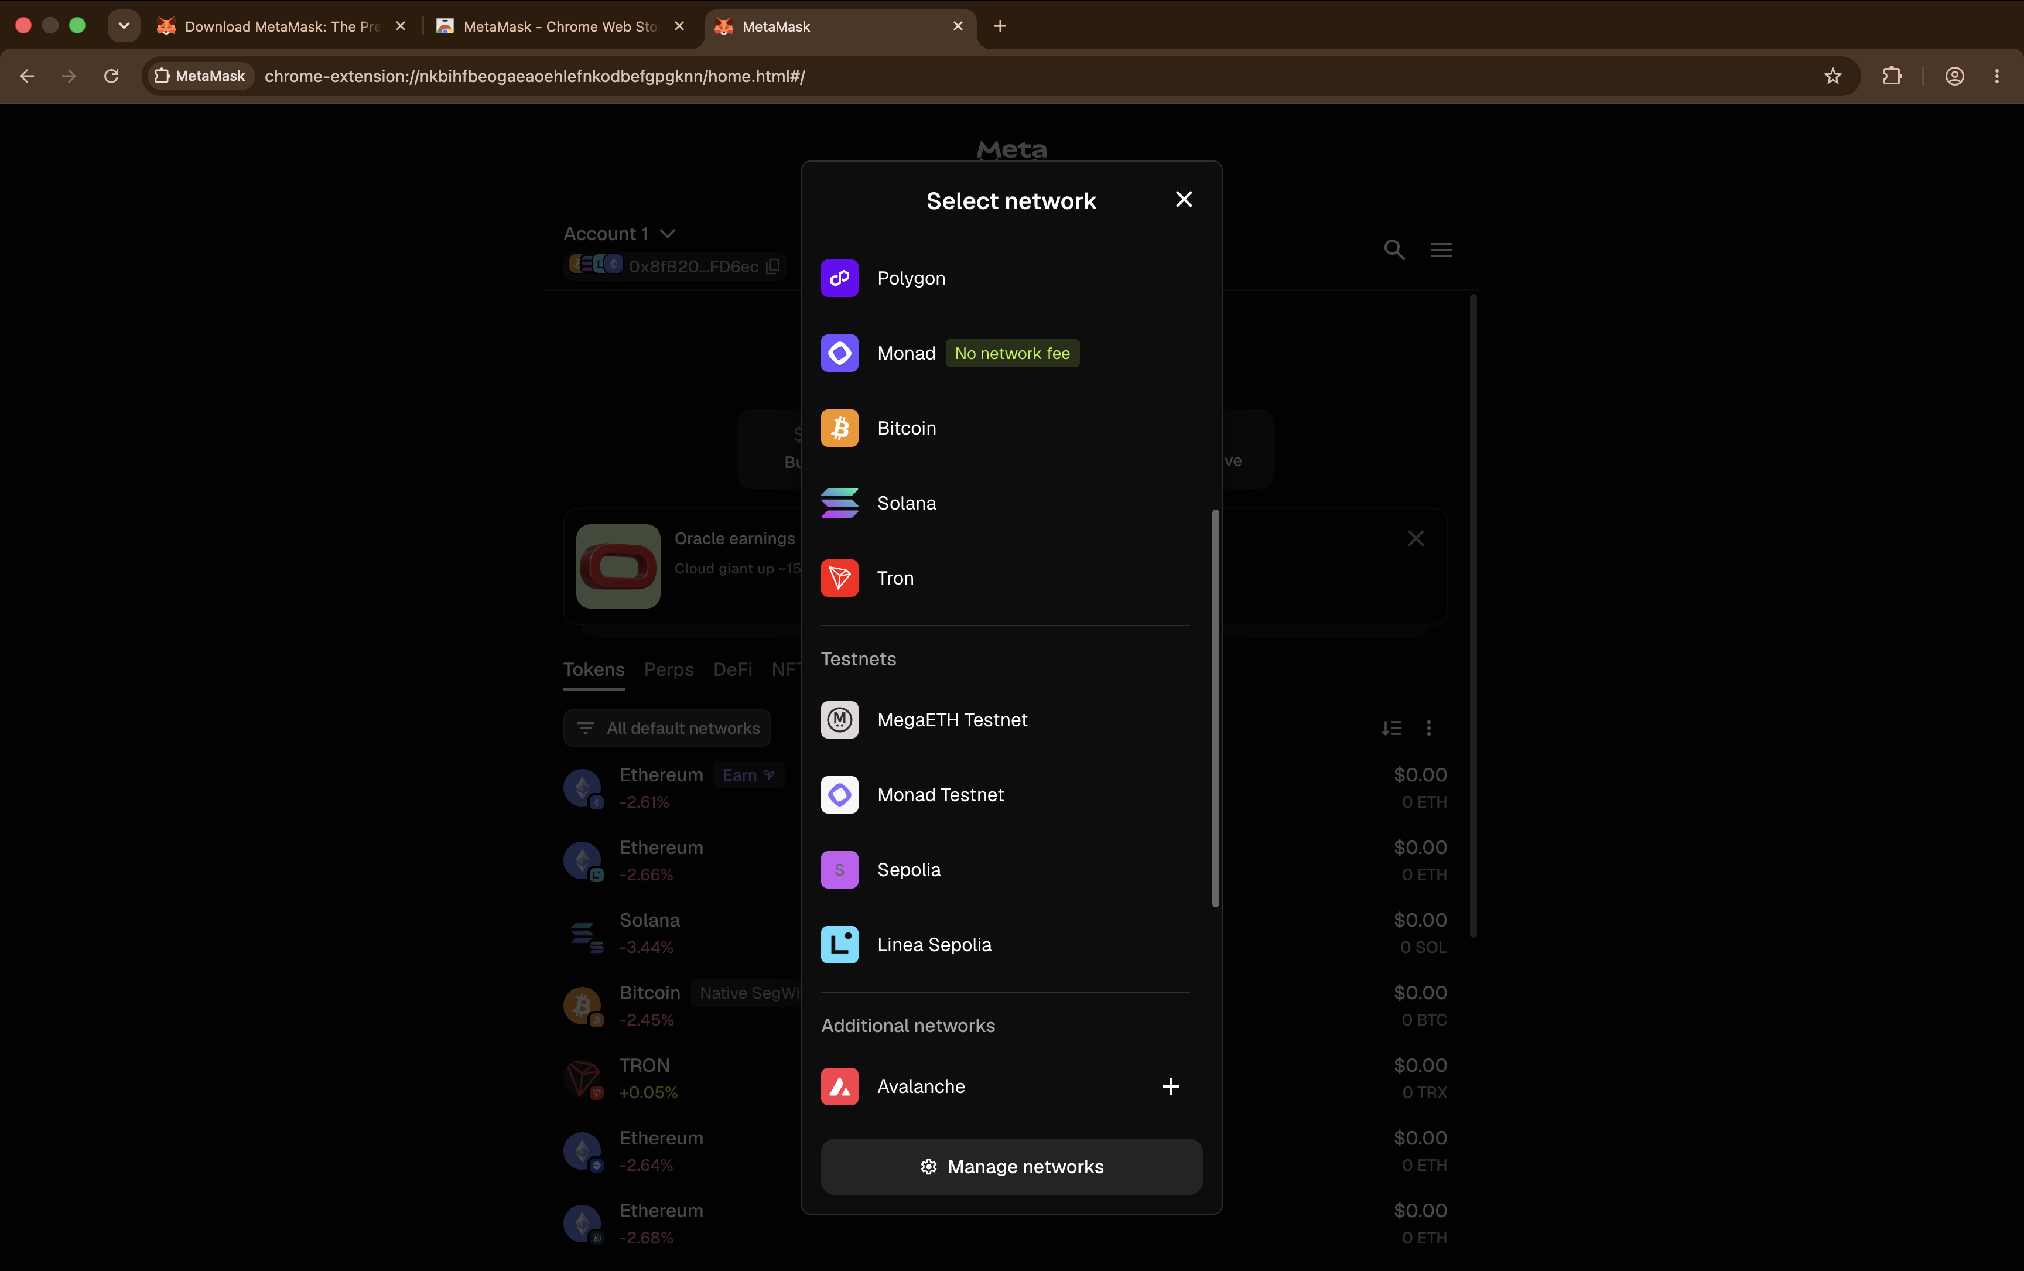Choose the MegaETH Testnet icon
The image size is (2024, 1271).
pyautogui.click(x=839, y=720)
